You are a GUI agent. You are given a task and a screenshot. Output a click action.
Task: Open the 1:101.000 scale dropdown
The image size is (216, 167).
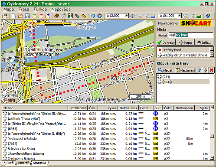(x=180, y=16)
